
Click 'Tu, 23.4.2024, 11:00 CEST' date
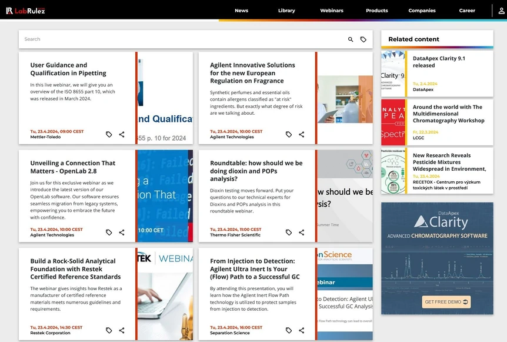click(235, 230)
